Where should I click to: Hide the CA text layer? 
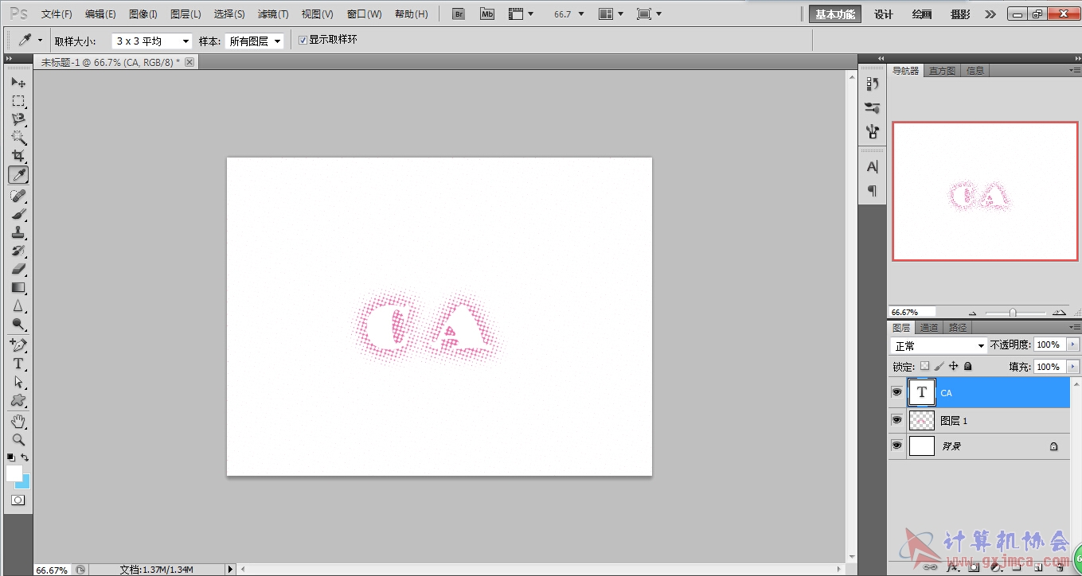coord(896,392)
